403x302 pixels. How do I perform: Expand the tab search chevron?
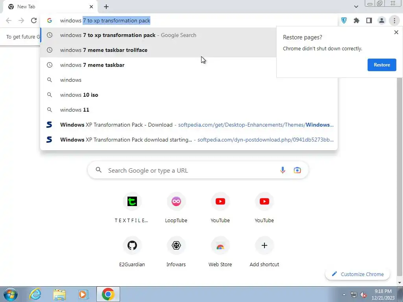[x=356, y=7]
